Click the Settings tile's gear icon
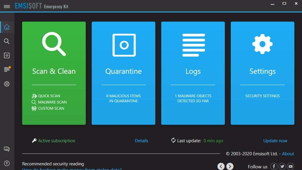Image resolution: width=302 pixels, height=170 pixels. click(262, 44)
